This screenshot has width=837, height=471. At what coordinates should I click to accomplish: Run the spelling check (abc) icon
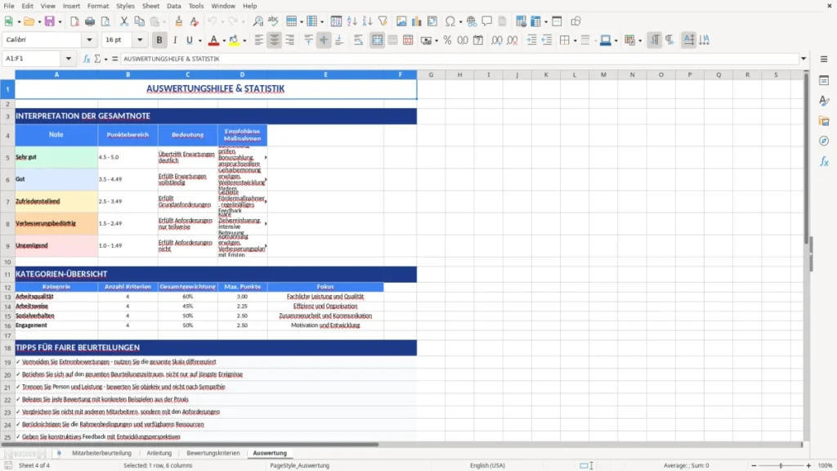coord(273,21)
